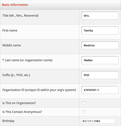This screenshot has height=126, width=121.
Task: Click the Organization ID field 41414141-1
Action: coord(100,90)
